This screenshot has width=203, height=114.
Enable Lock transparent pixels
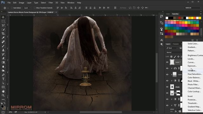point(171,57)
